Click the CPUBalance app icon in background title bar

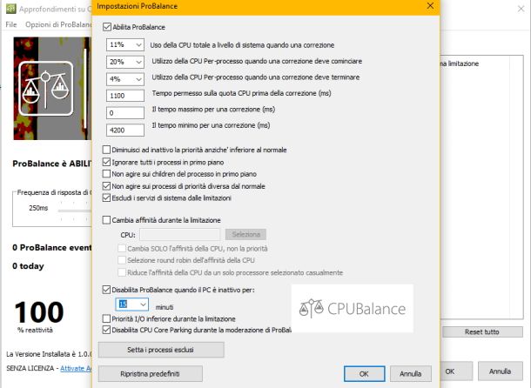(x=11, y=9)
